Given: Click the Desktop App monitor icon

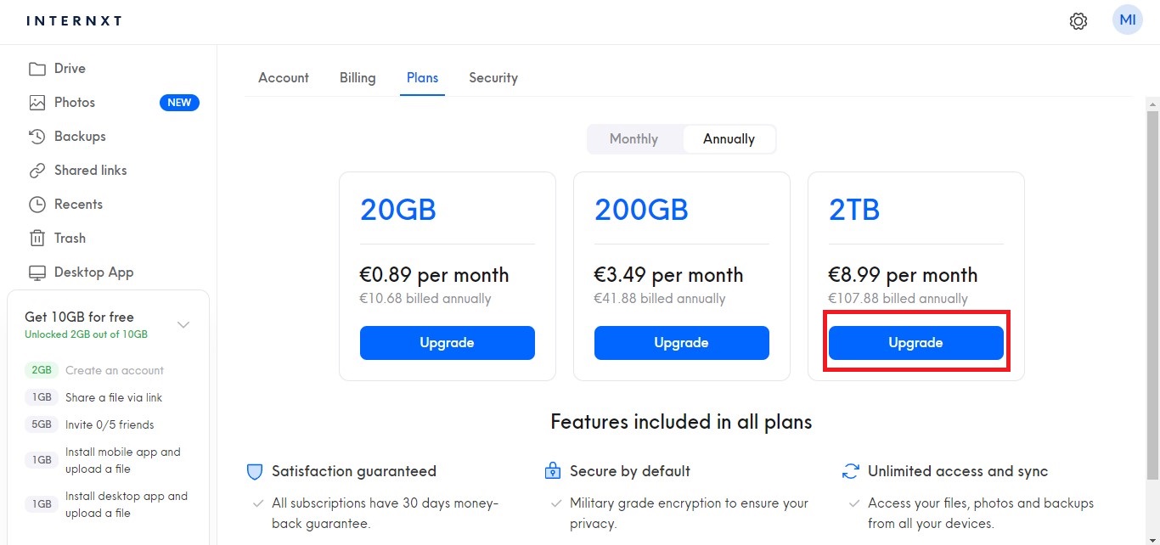Looking at the screenshot, I should pyautogui.click(x=37, y=272).
